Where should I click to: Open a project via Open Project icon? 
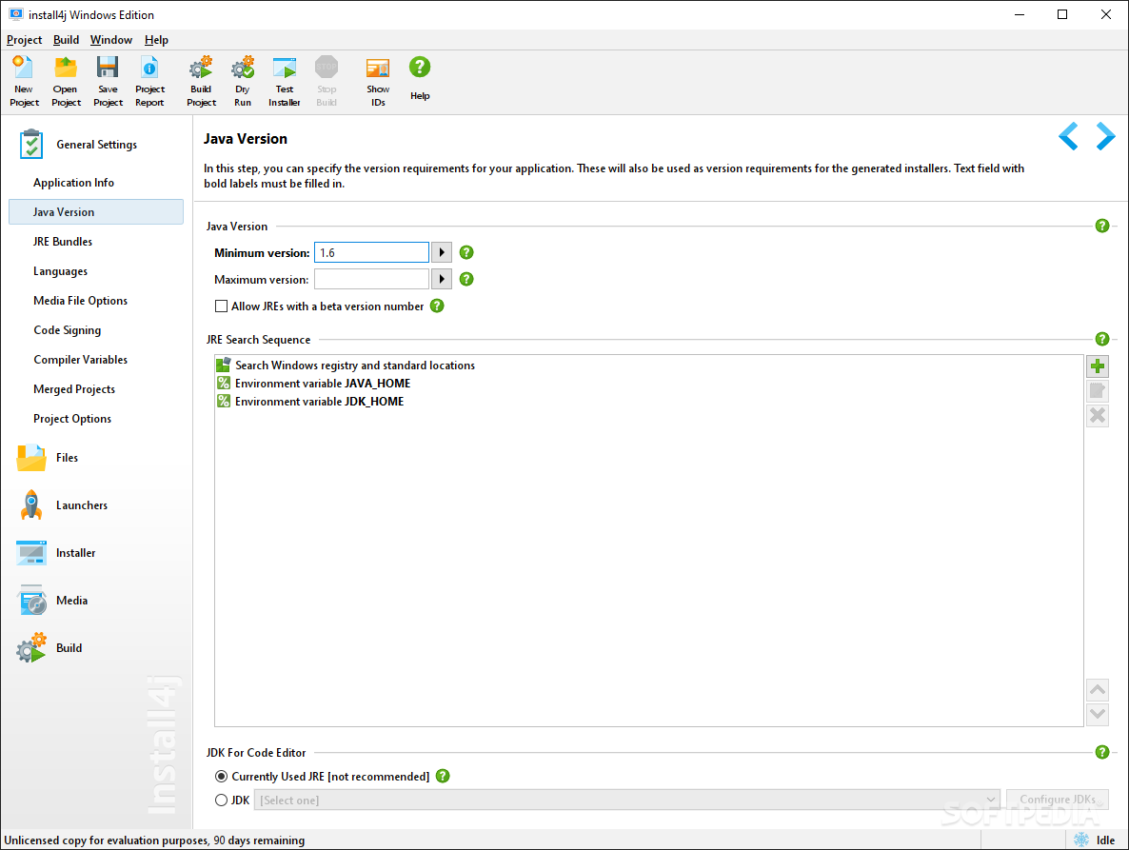(x=66, y=81)
